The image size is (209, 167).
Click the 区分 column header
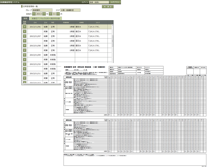click(x=46, y=22)
